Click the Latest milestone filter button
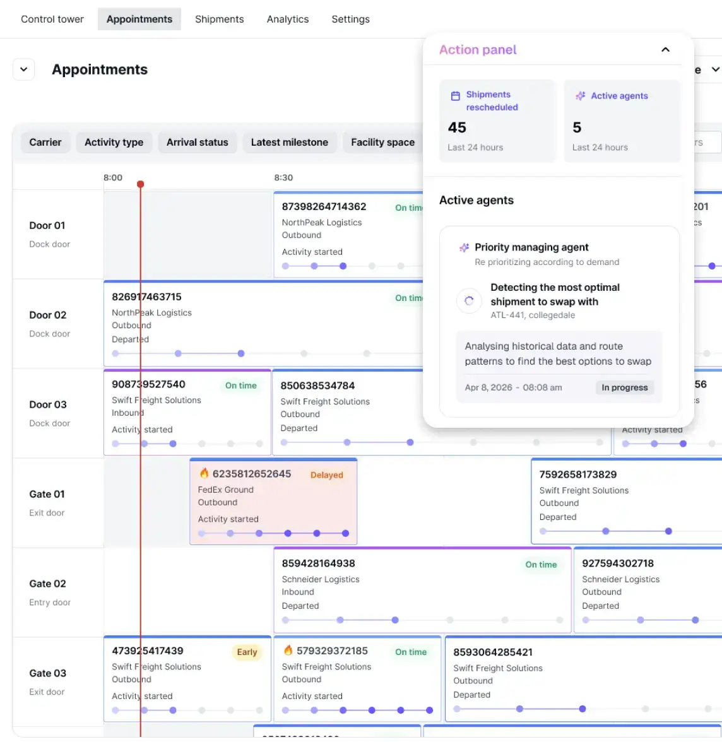This screenshot has width=722, height=742. point(289,143)
